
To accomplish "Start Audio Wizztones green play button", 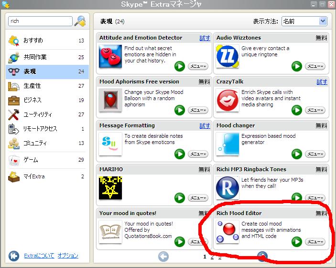I will tap(297, 66).
